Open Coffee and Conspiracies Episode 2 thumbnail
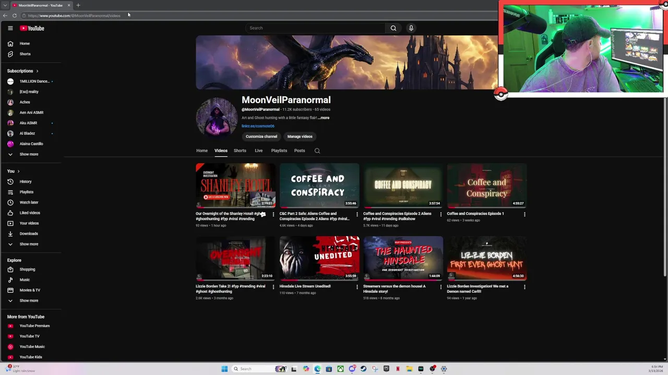 coord(403,185)
